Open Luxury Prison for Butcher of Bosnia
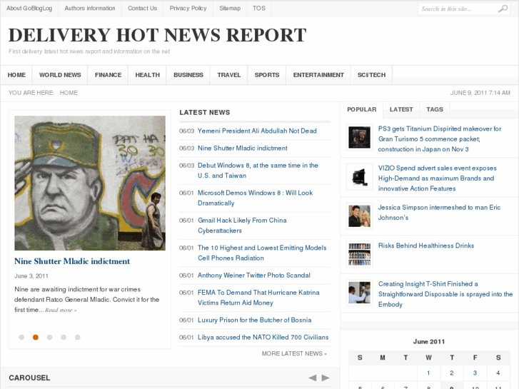This screenshot has width=519, height=389. point(255,320)
